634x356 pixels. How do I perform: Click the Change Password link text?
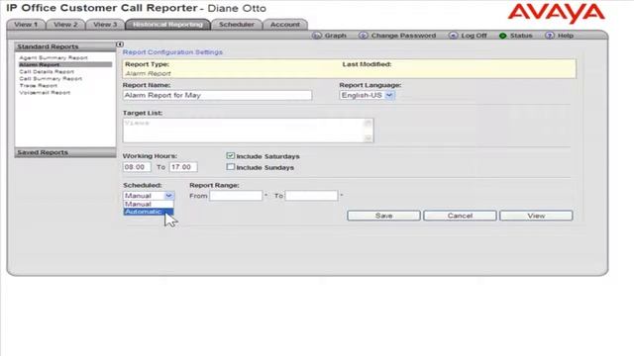[403, 36]
